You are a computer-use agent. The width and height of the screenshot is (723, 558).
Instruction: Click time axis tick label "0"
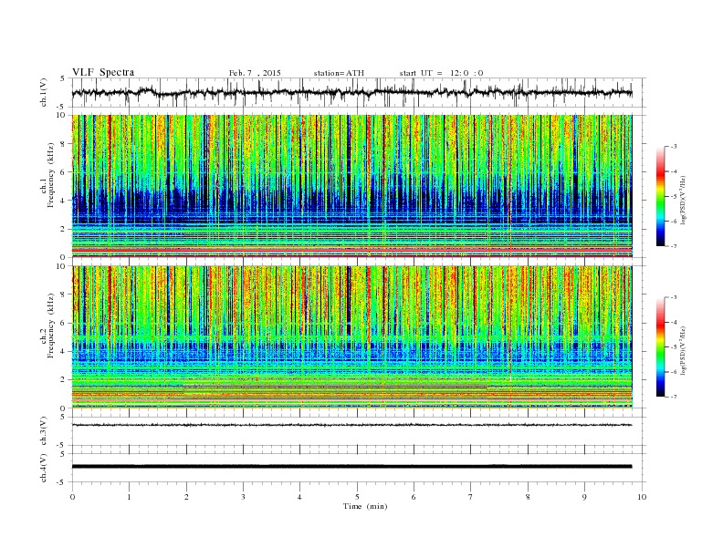(x=72, y=497)
